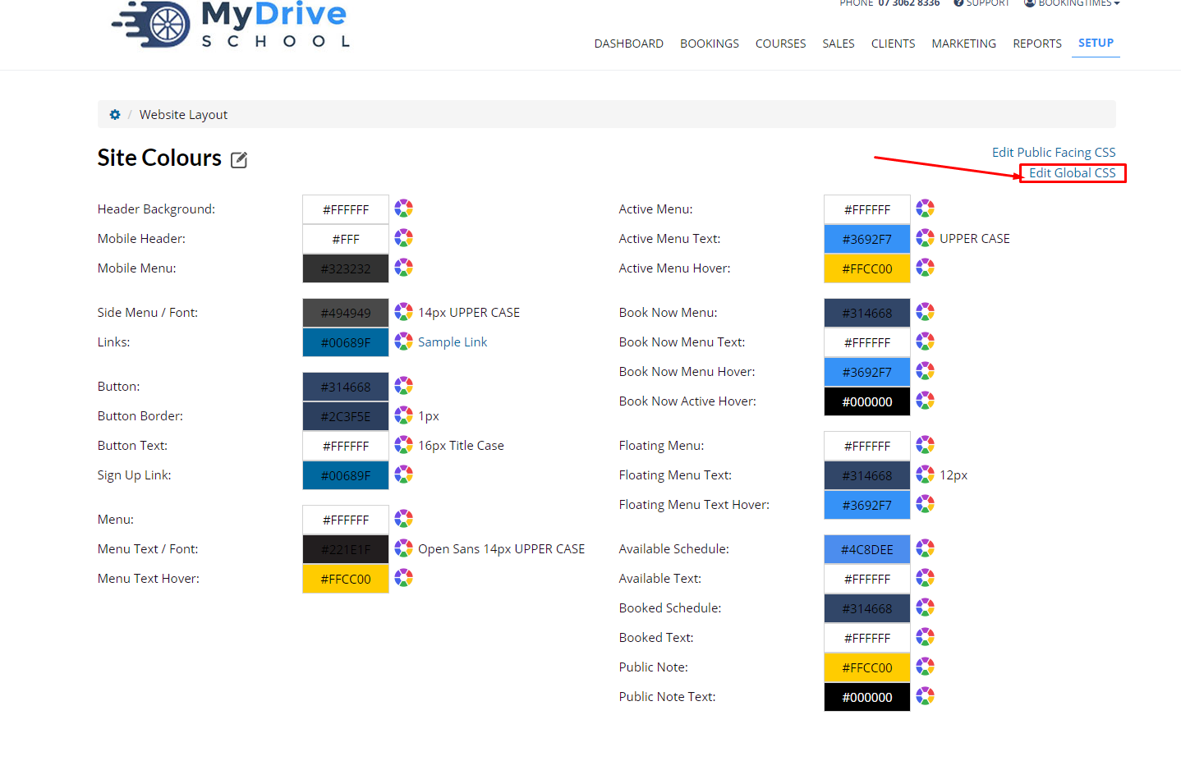Open the color wheel picker beside the Active Menu: row
This screenshot has width=1181, height=761.
coord(925,209)
